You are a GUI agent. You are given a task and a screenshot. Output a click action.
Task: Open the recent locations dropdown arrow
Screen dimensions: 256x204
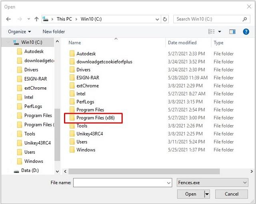coord(29,19)
